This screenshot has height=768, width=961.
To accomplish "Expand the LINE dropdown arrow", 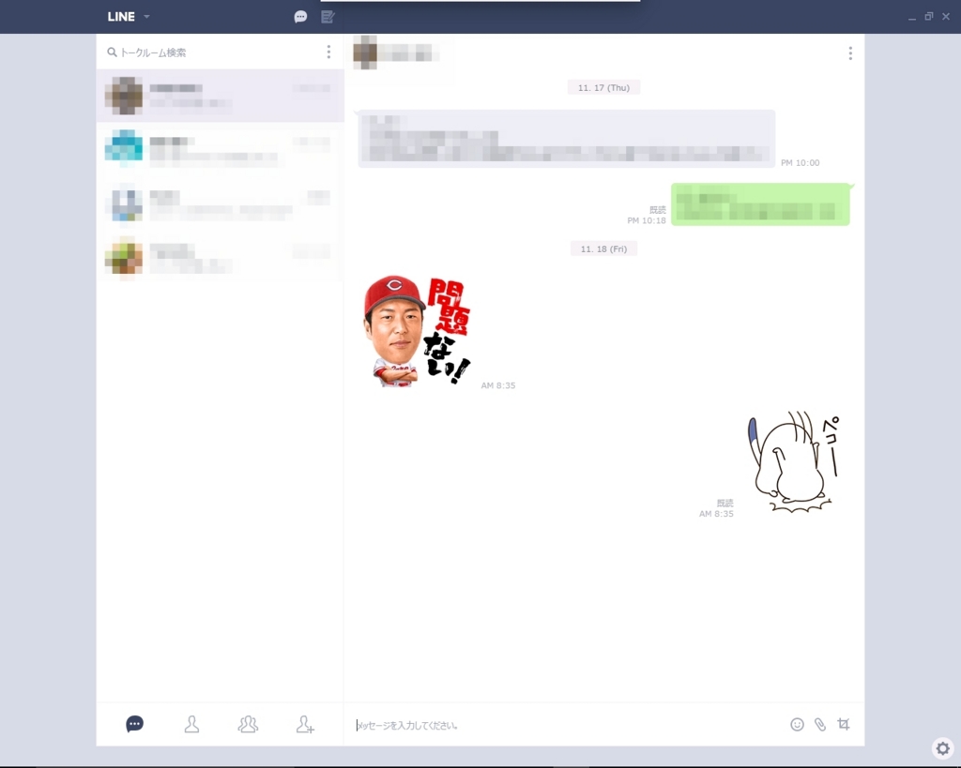I will point(145,16).
